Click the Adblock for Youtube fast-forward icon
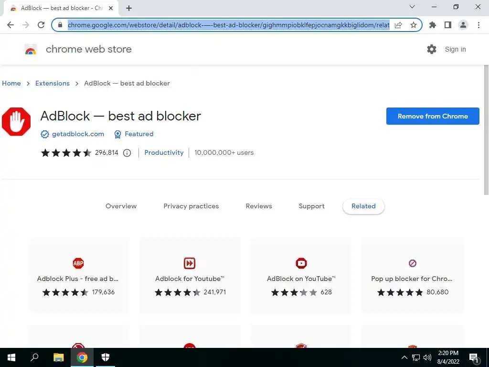The width and height of the screenshot is (489, 367). [190, 263]
